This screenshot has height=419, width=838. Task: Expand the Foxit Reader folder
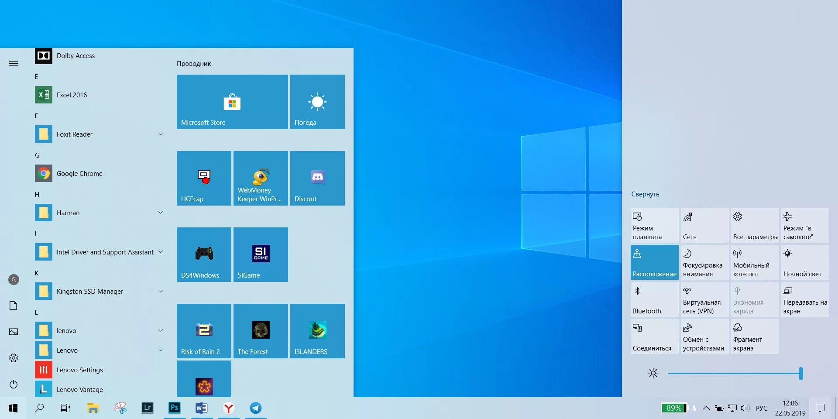click(161, 134)
